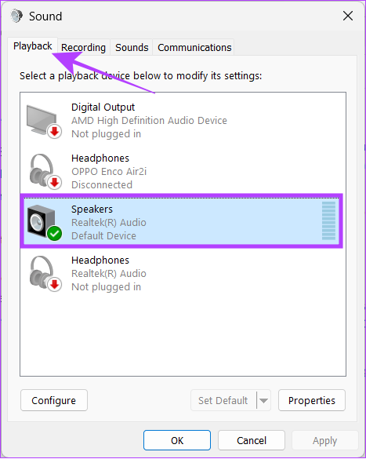Select Digital Output AMD audio device
Image resolution: width=366 pixels, height=459 pixels.
183,120
